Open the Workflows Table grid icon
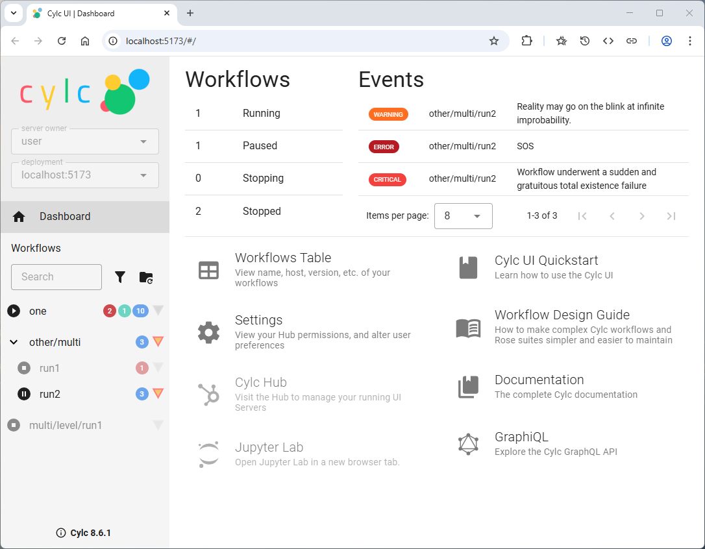The height and width of the screenshot is (549, 705). 208,271
